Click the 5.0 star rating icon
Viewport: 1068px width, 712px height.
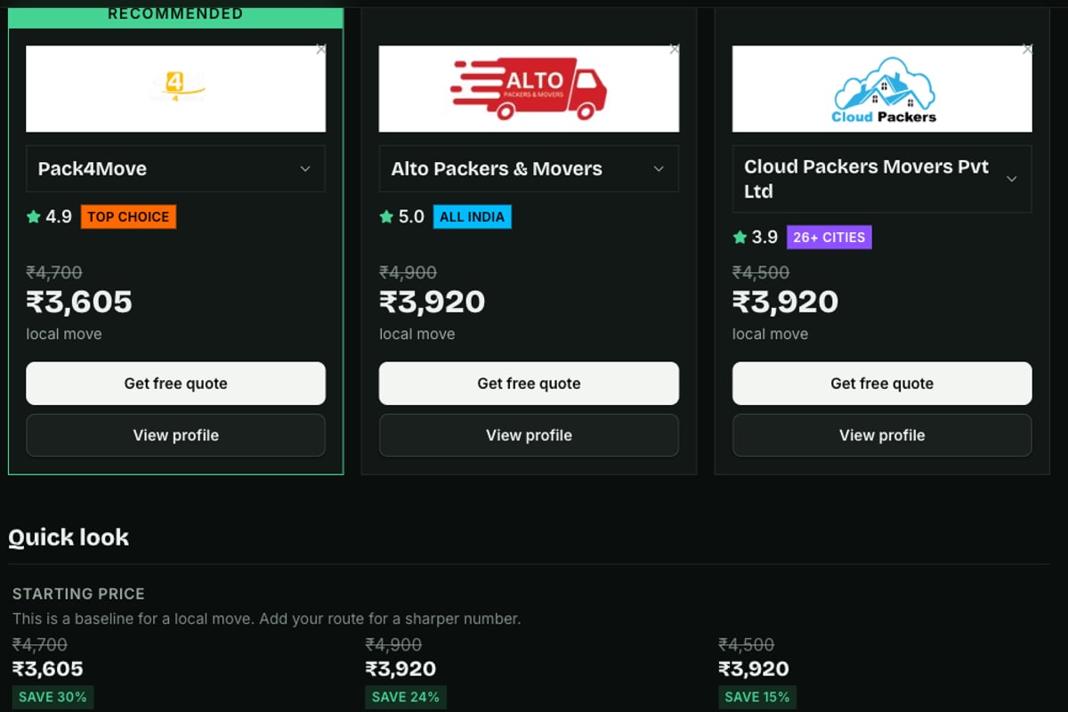click(386, 216)
